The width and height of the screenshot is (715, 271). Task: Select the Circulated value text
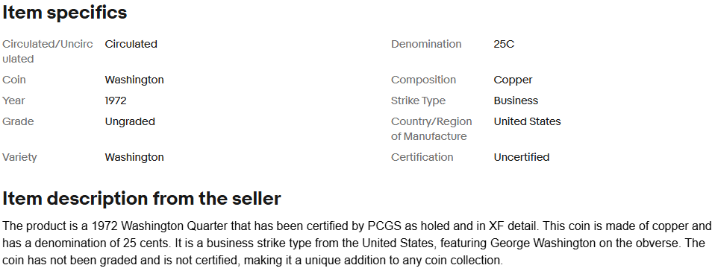coord(131,44)
